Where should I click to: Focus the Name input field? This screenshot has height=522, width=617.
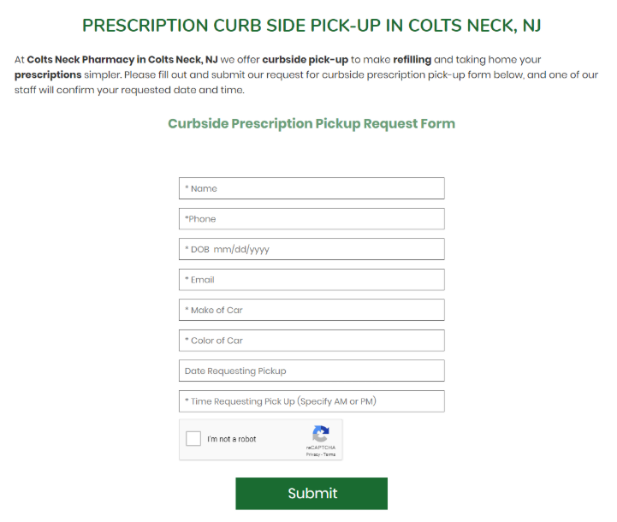[311, 188]
